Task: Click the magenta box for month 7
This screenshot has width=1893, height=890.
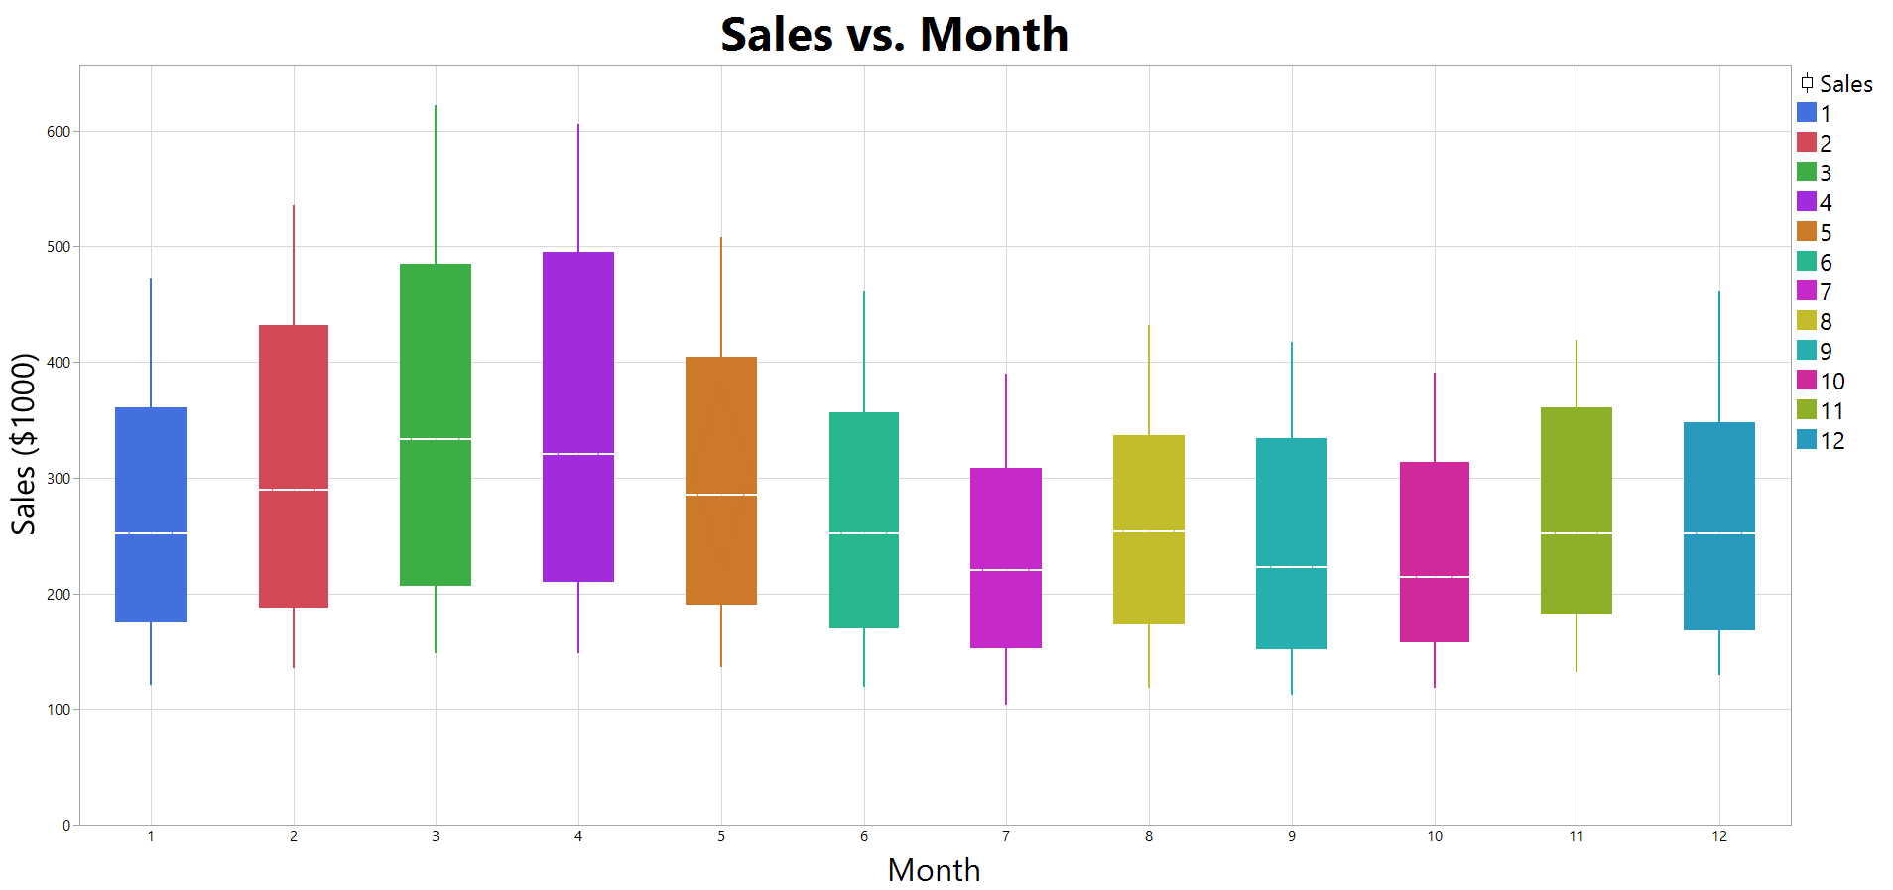Action: pyautogui.click(x=1006, y=515)
